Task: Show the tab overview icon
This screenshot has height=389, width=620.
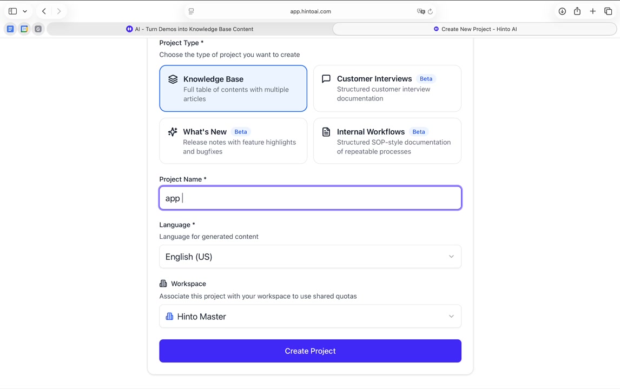Action: (x=608, y=11)
